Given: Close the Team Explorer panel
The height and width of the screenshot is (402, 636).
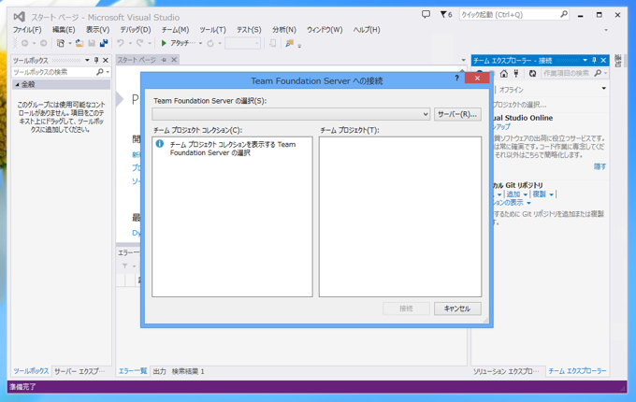Looking at the screenshot, I should (603, 61).
